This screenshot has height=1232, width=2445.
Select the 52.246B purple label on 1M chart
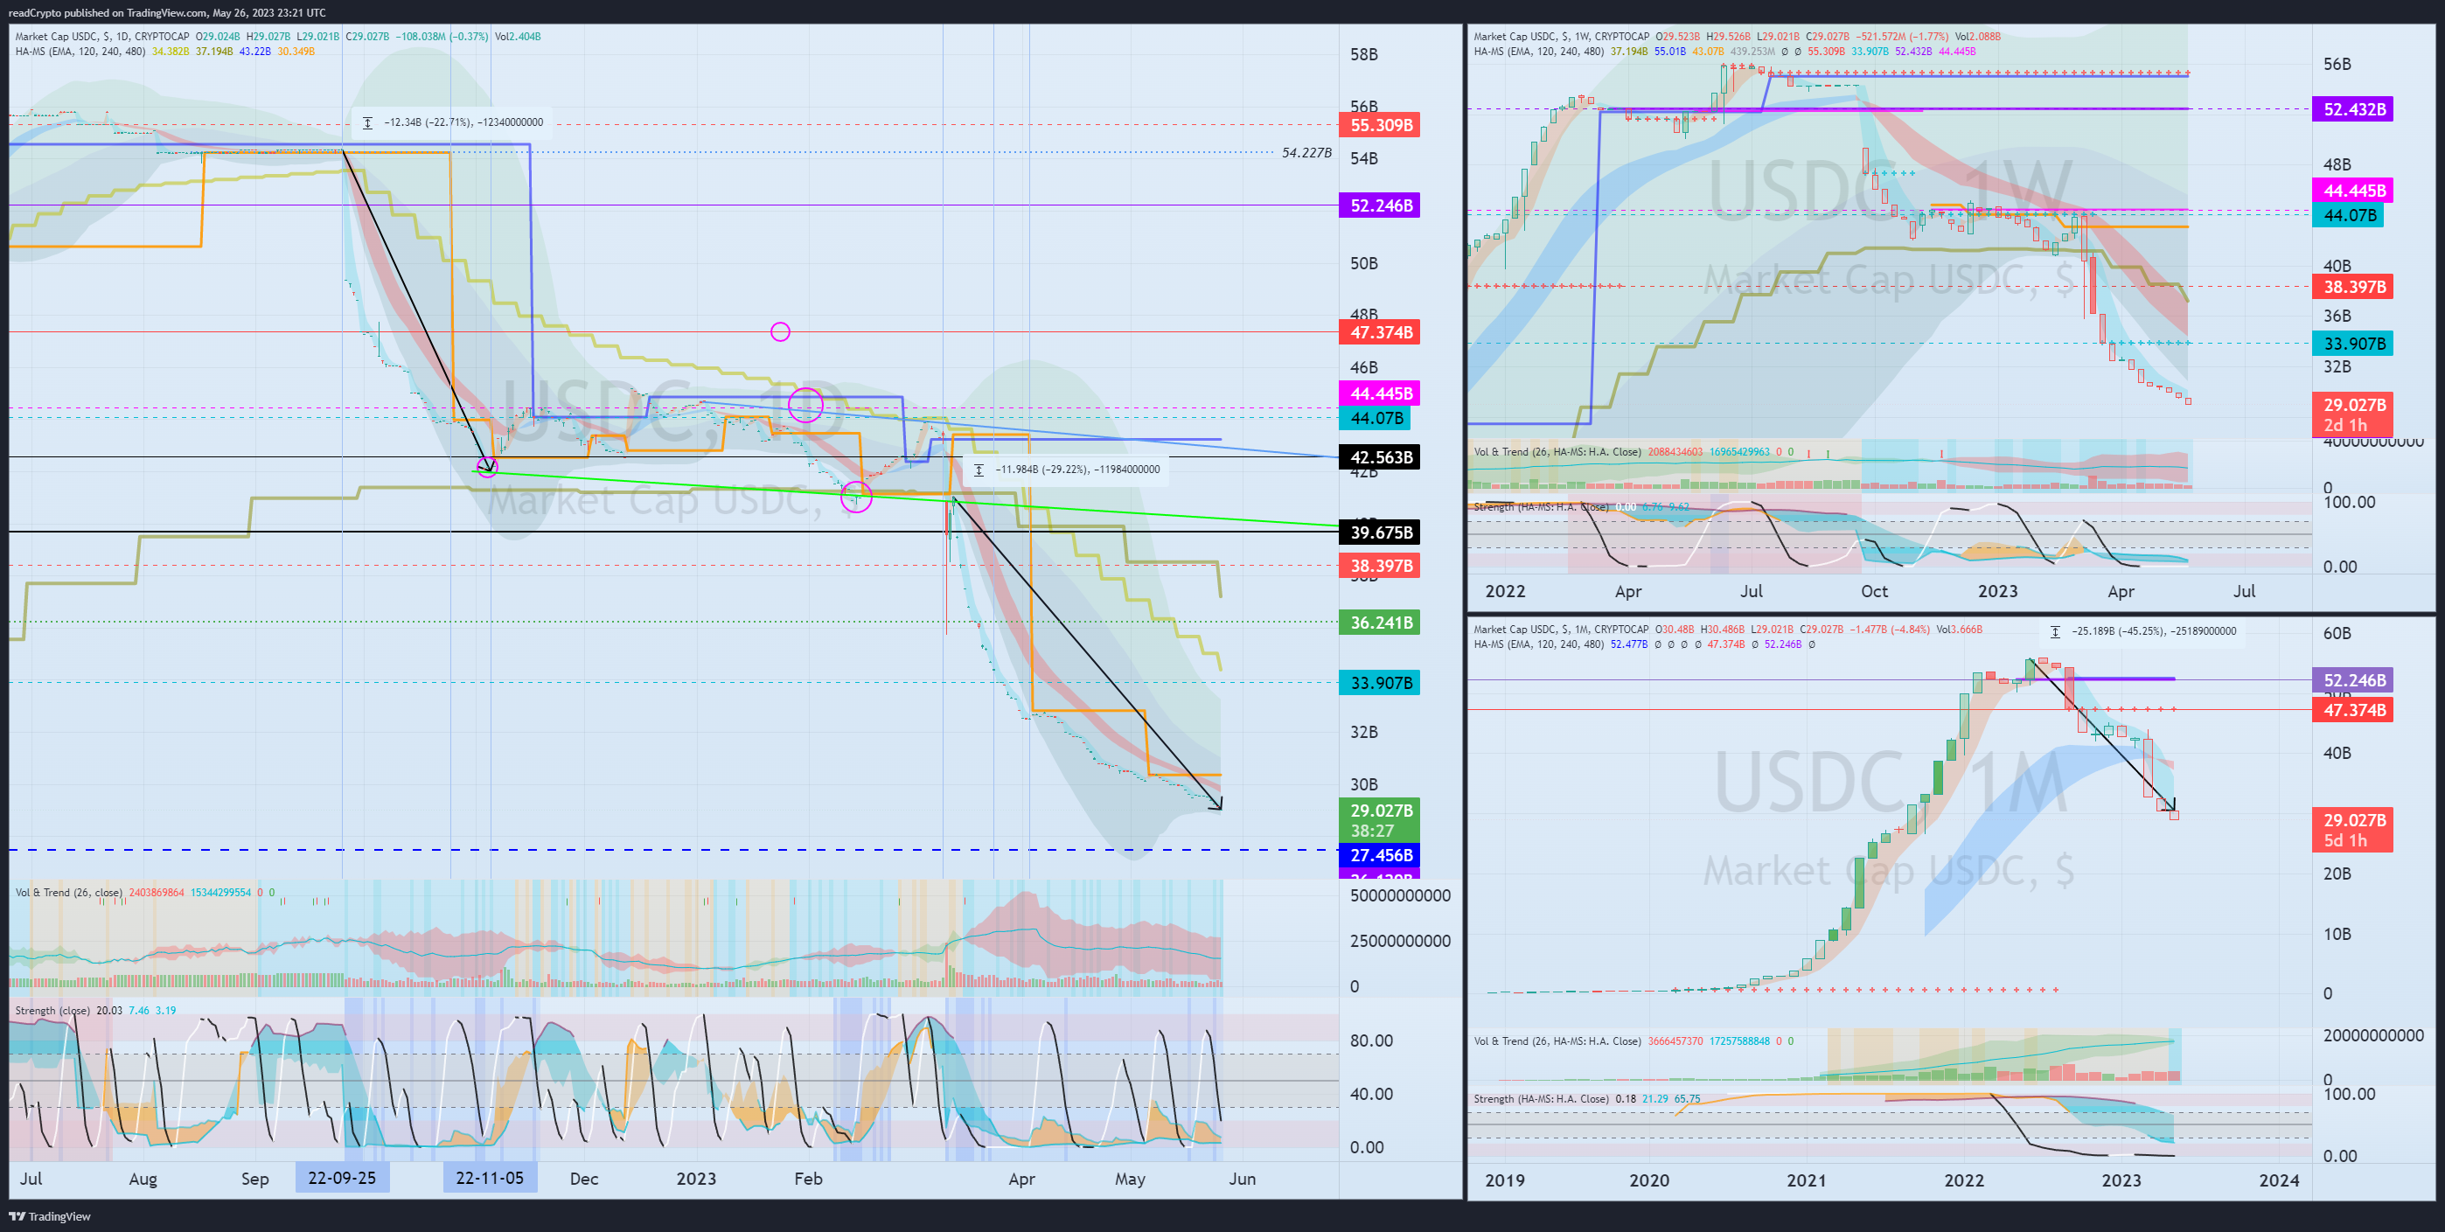pyautogui.click(x=2353, y=680)
